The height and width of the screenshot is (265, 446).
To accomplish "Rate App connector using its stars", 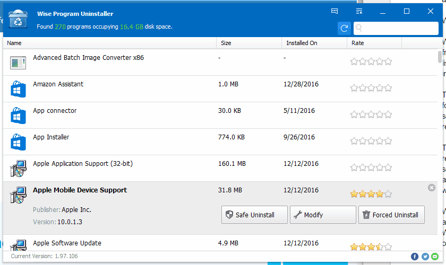I will pos(371,114).
